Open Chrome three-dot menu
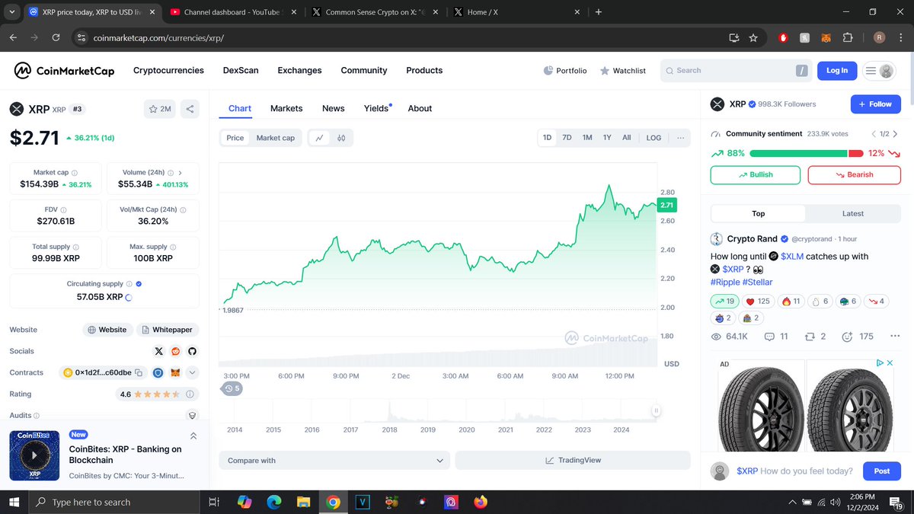This screenshot has height=514, width=914. click(x=900, y=37)
